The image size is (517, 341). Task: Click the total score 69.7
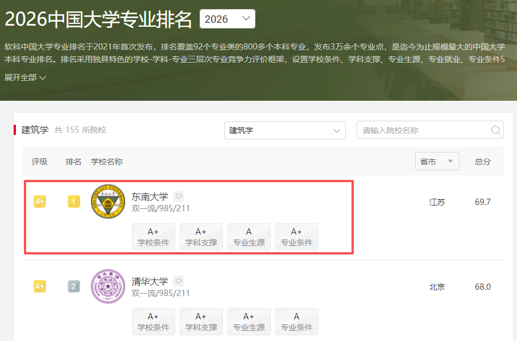pos(483,202)
